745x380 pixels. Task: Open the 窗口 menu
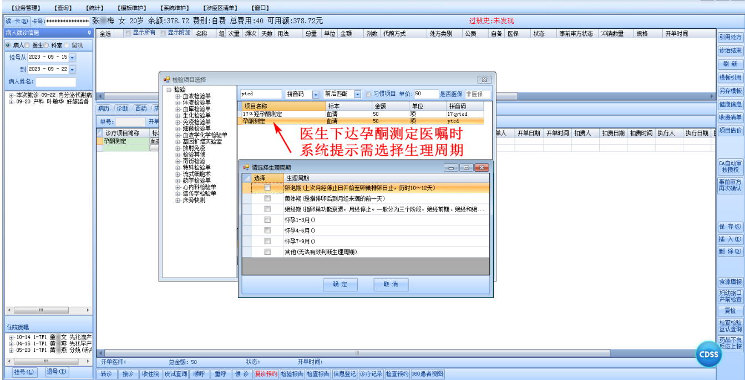tap(260, 8)
